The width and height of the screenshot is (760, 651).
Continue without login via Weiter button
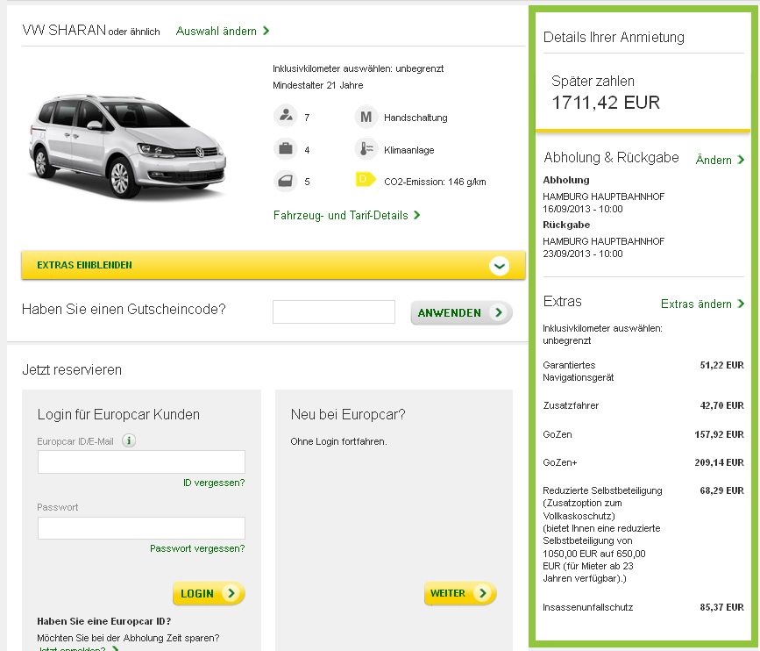coord(459,594)
